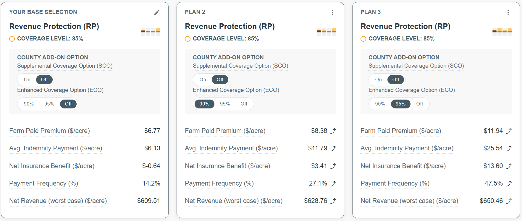Click arrow icon beside Plan 3 Net Insurance Benefit

click(x=509, y=166)
